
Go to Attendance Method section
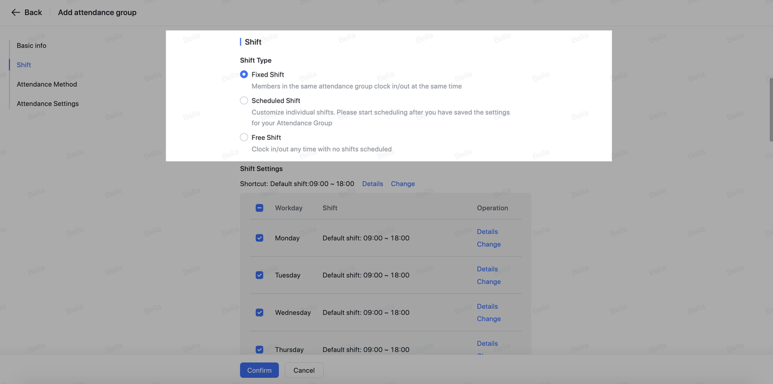click(x=47, y=84)
